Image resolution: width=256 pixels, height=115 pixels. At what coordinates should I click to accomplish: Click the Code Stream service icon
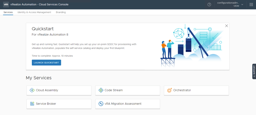coord(101,90)
